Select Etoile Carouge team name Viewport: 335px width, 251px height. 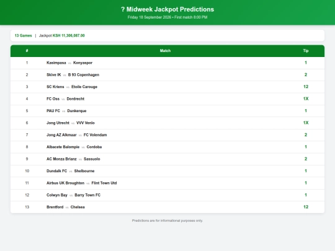pyautogui.click(x=84, y=87)
